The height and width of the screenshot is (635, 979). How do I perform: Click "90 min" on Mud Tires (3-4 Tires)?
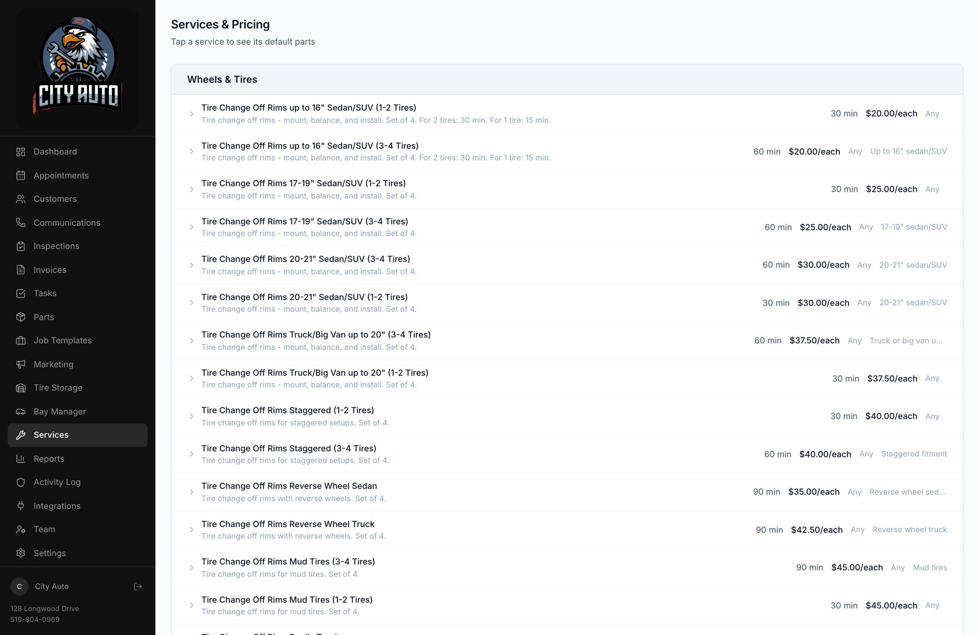[809, 568]
